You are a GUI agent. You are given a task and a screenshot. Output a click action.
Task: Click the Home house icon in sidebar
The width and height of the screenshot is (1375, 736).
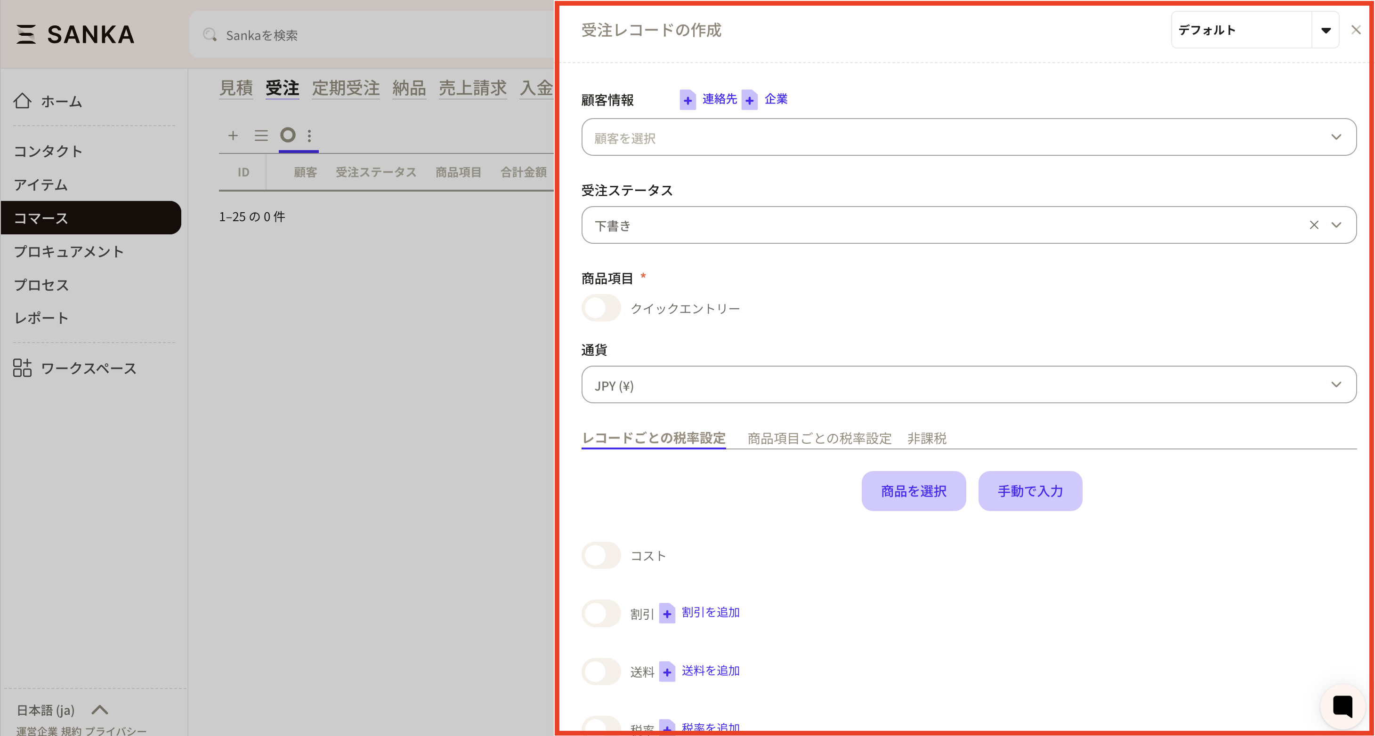pyautogui.click(x=23, y=101)
